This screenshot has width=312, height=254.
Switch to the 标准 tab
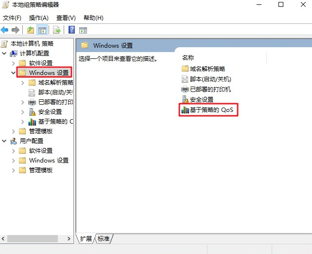(x=104, y=238)
